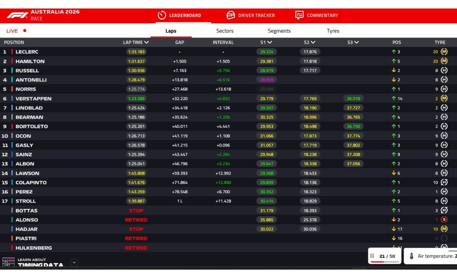The image size is (457, 278).
Task: Click the Driver Tracker helmet icon
Action: click(231, 15)
